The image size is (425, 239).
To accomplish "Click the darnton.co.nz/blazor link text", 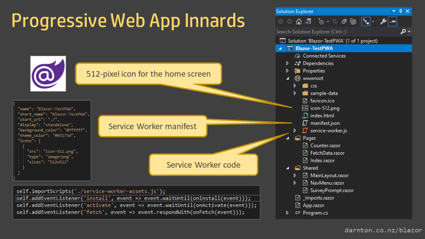I will click(383, 230).
